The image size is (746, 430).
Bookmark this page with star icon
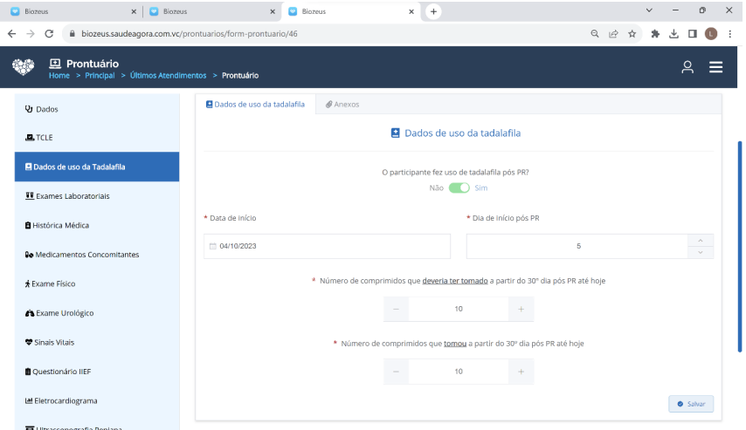[x=632, y=34]
